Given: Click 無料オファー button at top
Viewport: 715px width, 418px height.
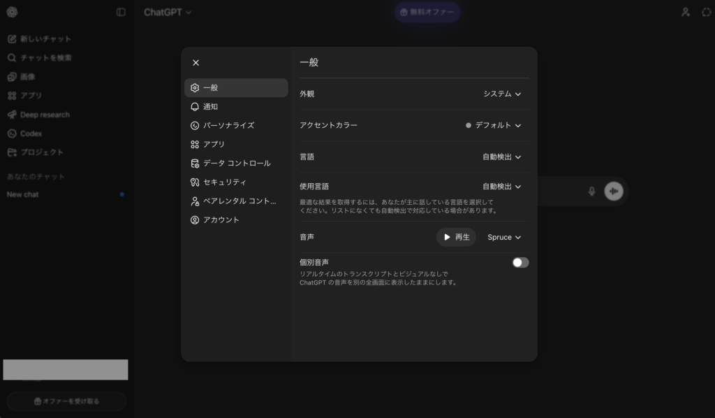Looking at the screenshot, I should pos(427,13).
